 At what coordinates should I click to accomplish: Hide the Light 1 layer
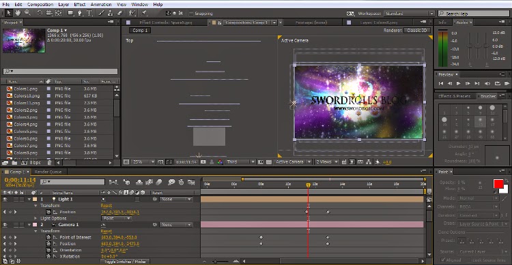pos(5,199)
